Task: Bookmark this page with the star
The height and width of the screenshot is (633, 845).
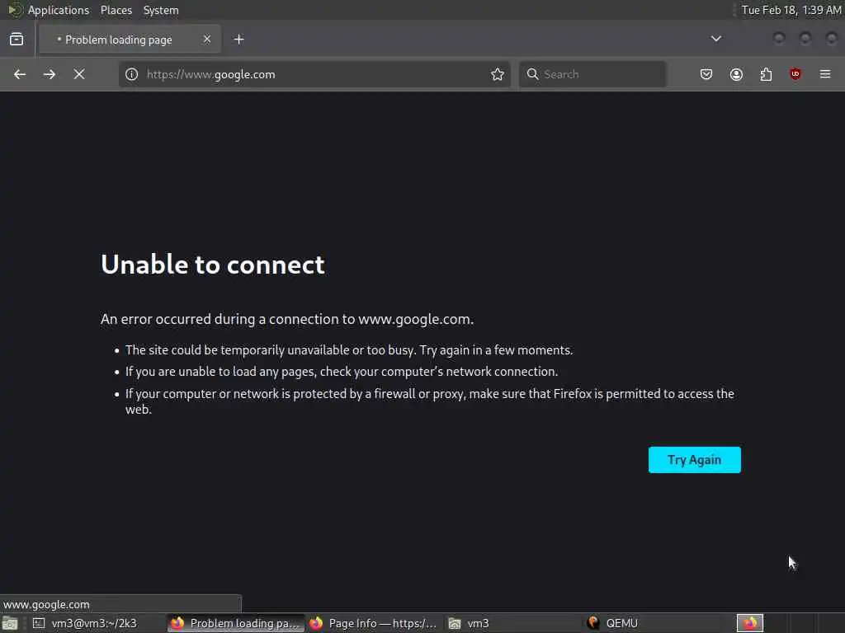Action: (498, 74)
